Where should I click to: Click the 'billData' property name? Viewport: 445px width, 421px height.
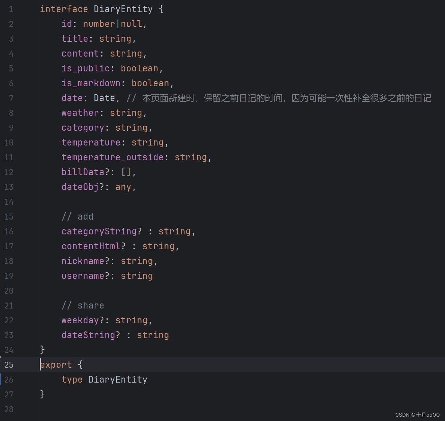pyautogui.click(x=83, y=172)
